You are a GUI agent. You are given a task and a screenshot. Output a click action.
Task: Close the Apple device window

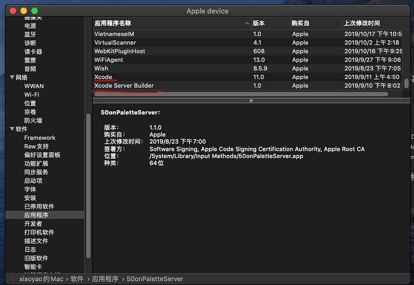point(13,11)
